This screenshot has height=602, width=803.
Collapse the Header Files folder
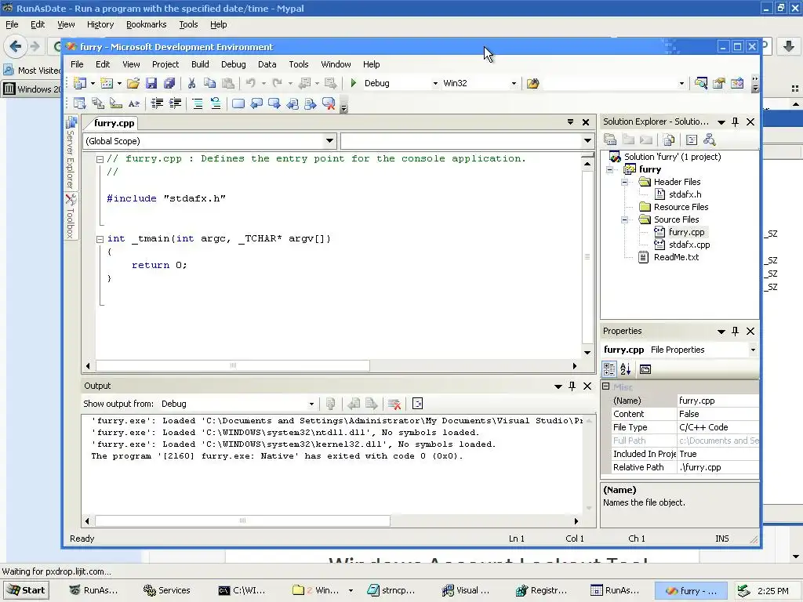624,182
